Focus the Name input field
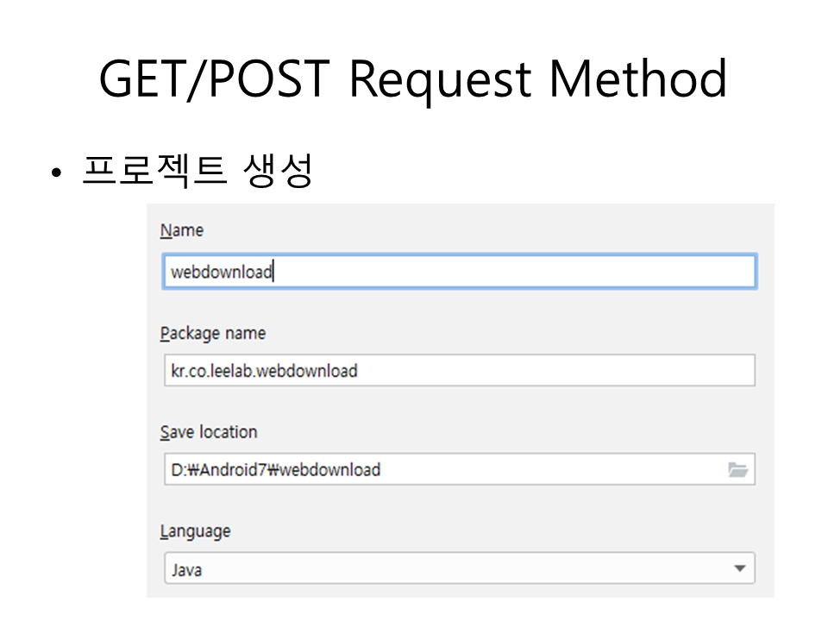The height and width of the screenshot is (621, 828). 459,272
